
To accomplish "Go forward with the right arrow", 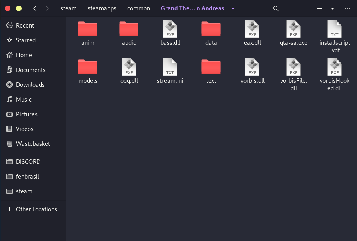I will (x=47, y=8).
